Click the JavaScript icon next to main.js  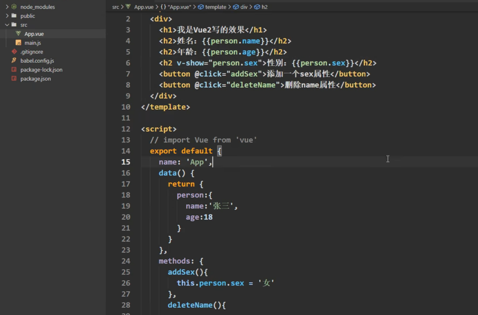click(18, 43)
